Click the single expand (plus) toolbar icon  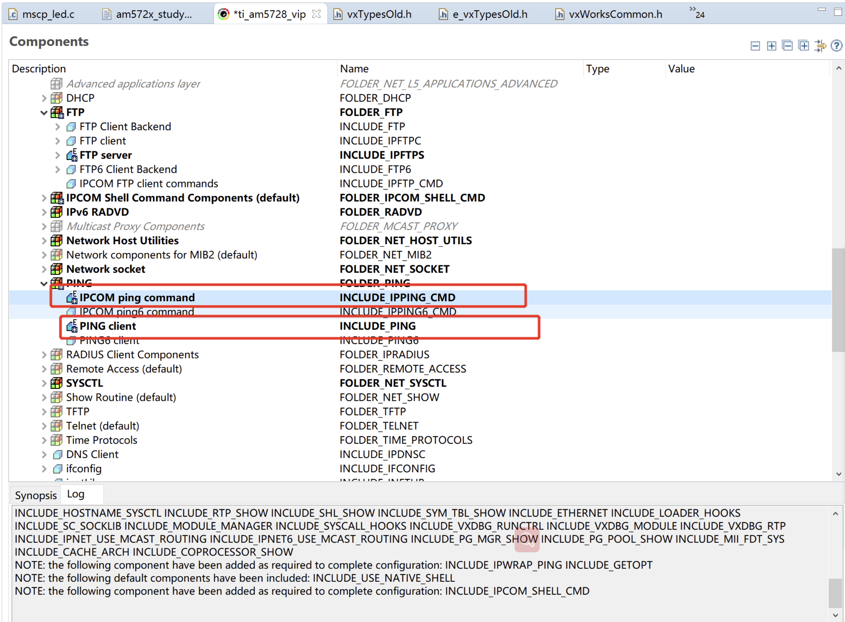coord(771,46)
